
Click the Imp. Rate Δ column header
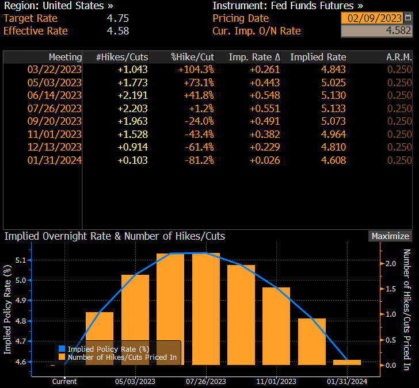click(x=254, y=57)
